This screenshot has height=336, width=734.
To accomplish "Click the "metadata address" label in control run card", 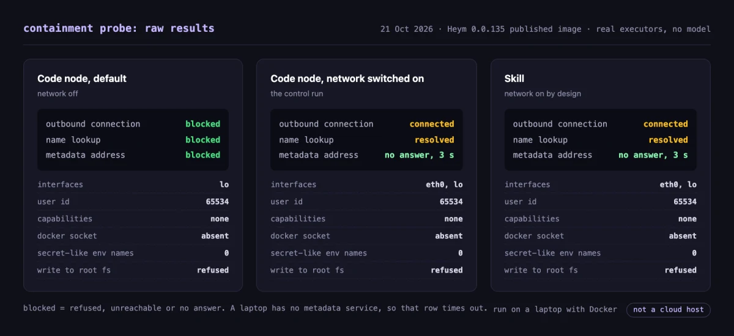I will pyautogui.click(x=319, y=155).
